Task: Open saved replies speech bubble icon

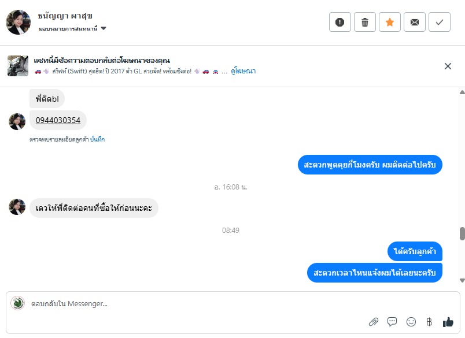Action: point(392,322)
